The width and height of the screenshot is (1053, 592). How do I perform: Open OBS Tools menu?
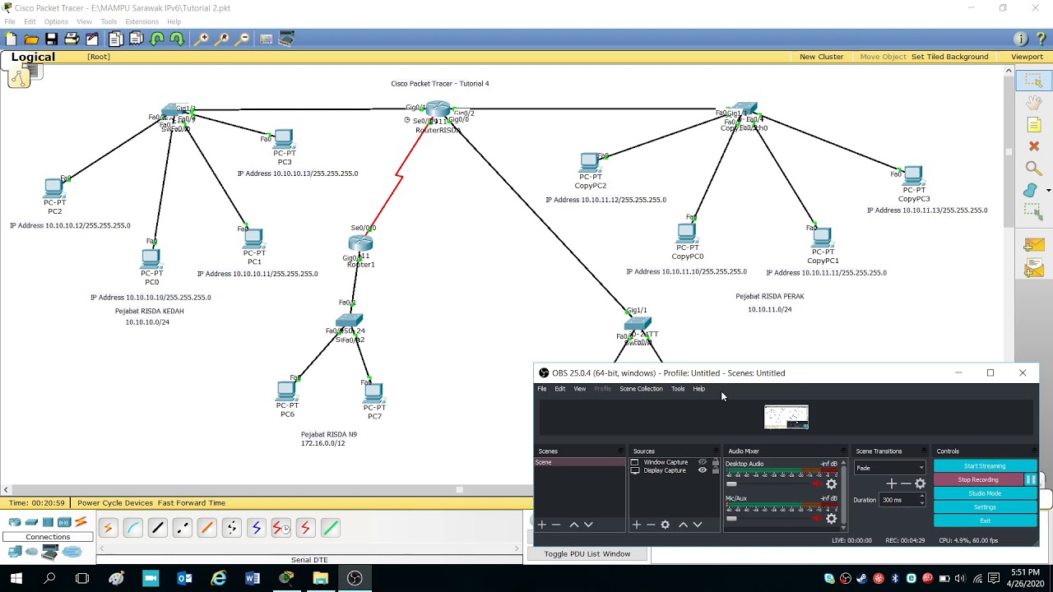[x=678, y=389]
